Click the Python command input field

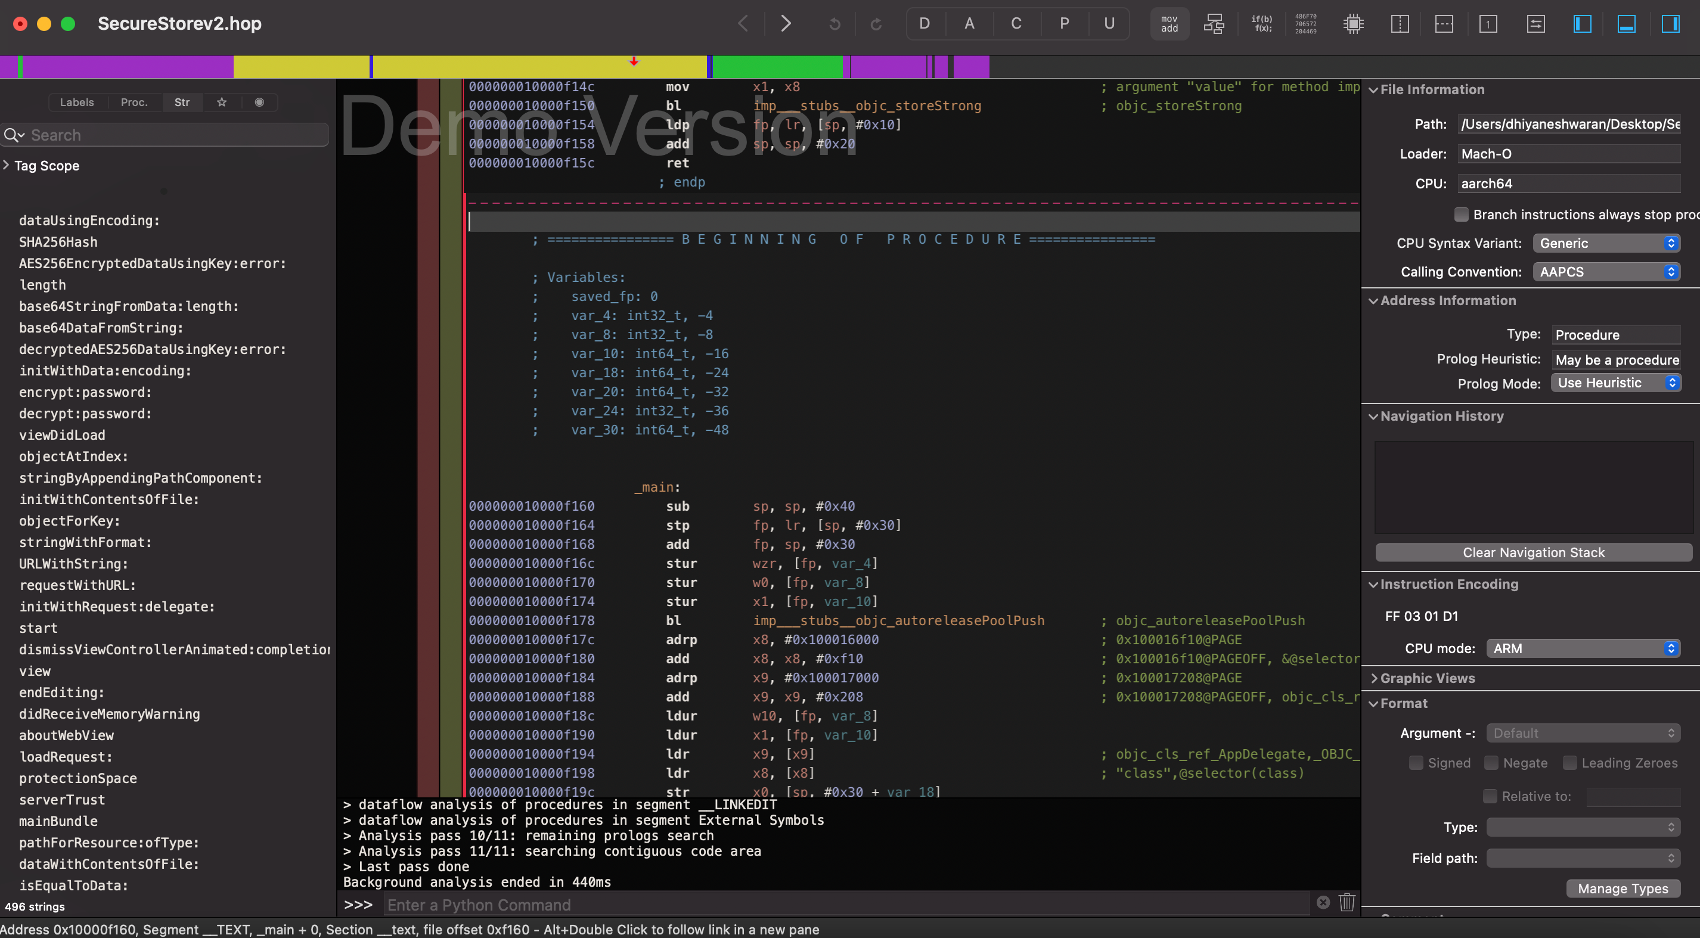pos(846,905)
